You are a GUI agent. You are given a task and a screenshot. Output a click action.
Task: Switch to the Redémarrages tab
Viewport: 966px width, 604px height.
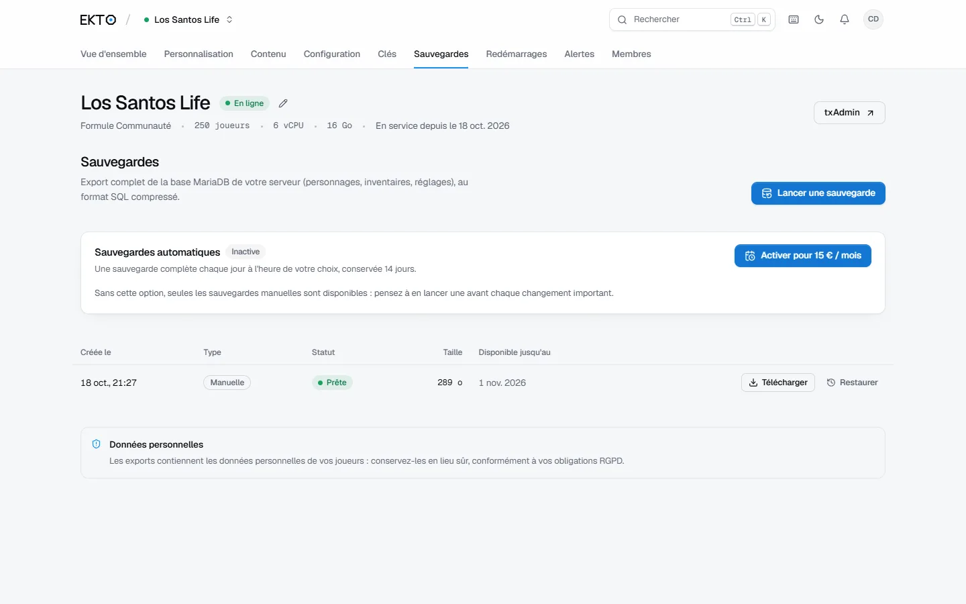[x=517, y=54]
